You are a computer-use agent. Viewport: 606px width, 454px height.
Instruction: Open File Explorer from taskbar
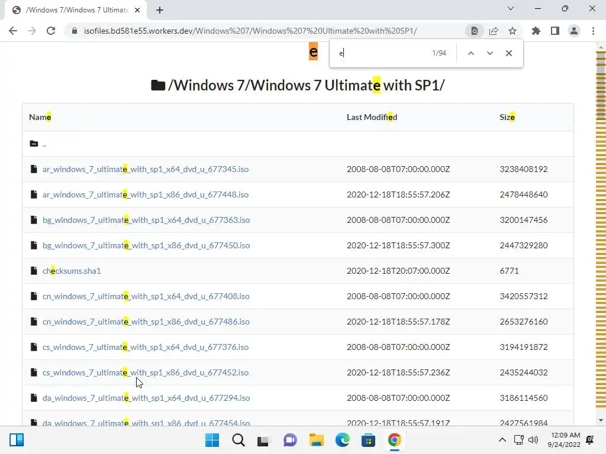316,440
